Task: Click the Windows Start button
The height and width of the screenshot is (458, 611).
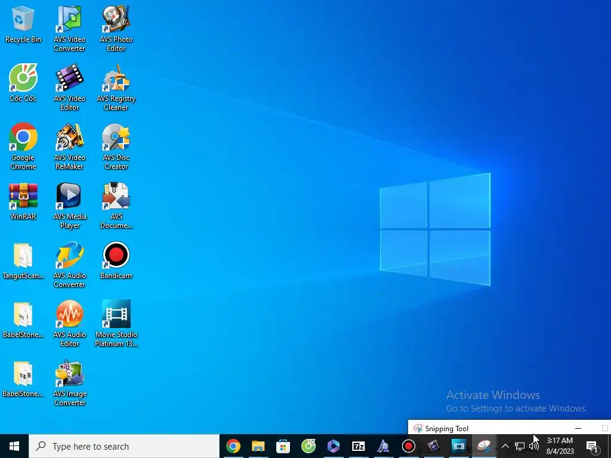Action: pos(14,446)
